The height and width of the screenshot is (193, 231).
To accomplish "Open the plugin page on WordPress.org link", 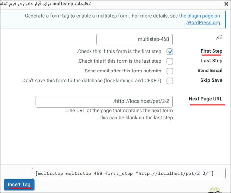I will (x=200, y=16).
